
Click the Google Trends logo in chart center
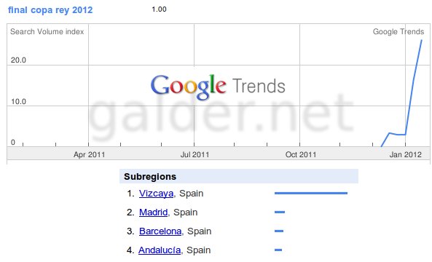coord(218,87)
